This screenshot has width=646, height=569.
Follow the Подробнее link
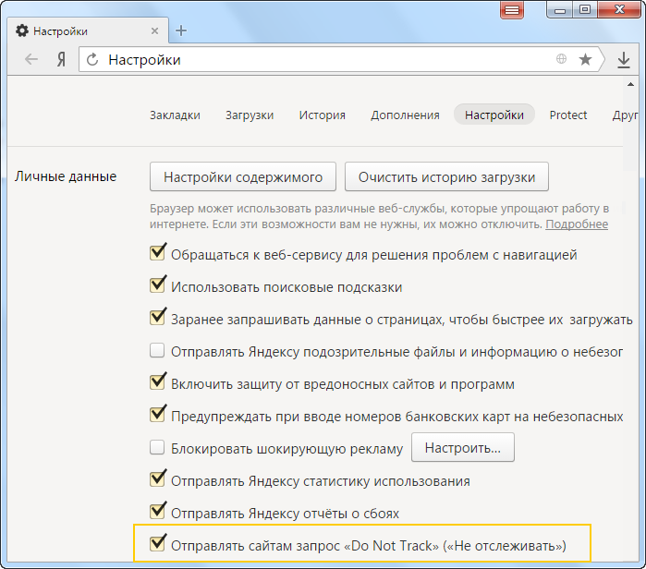click(577, 224)
